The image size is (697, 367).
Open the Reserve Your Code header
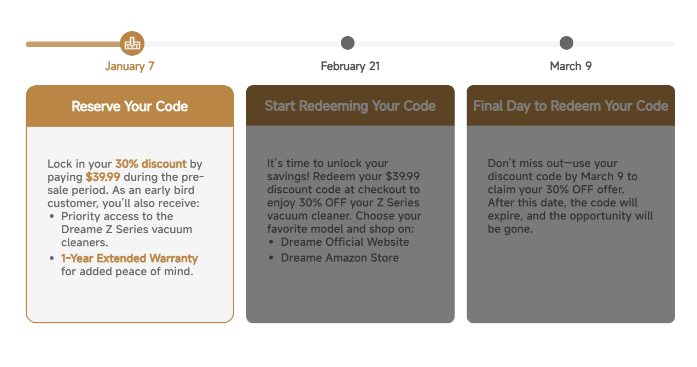[x=130, y=106]
